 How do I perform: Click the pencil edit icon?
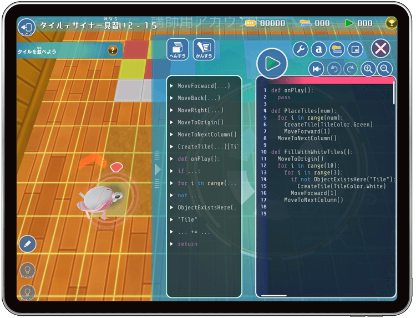coord(28,244)
